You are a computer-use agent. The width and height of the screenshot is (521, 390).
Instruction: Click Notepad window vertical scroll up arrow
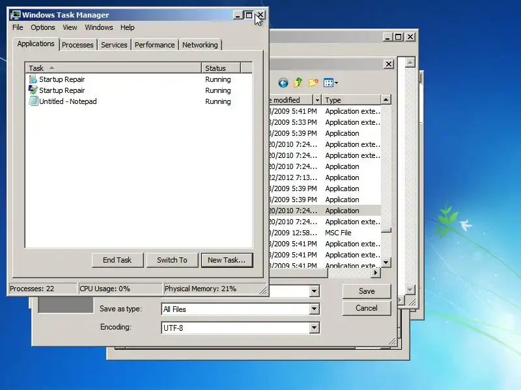pos(410,62)
